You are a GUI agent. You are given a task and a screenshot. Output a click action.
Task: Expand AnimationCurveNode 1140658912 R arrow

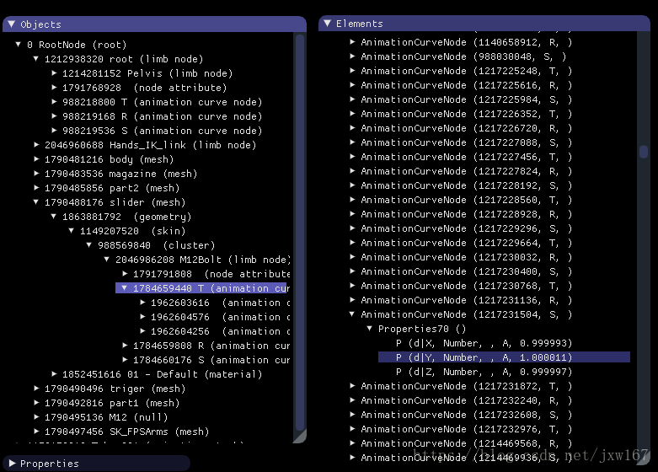point(352,41)
